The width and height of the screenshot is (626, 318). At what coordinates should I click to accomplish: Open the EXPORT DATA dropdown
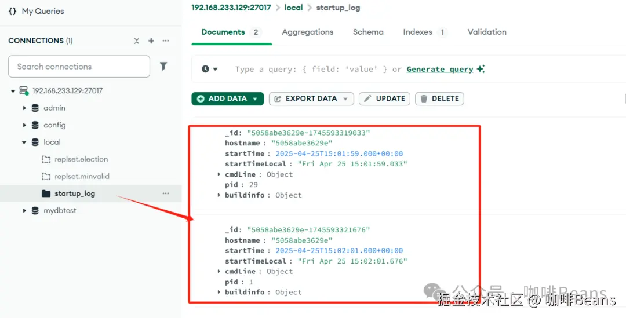coord(311,98)
